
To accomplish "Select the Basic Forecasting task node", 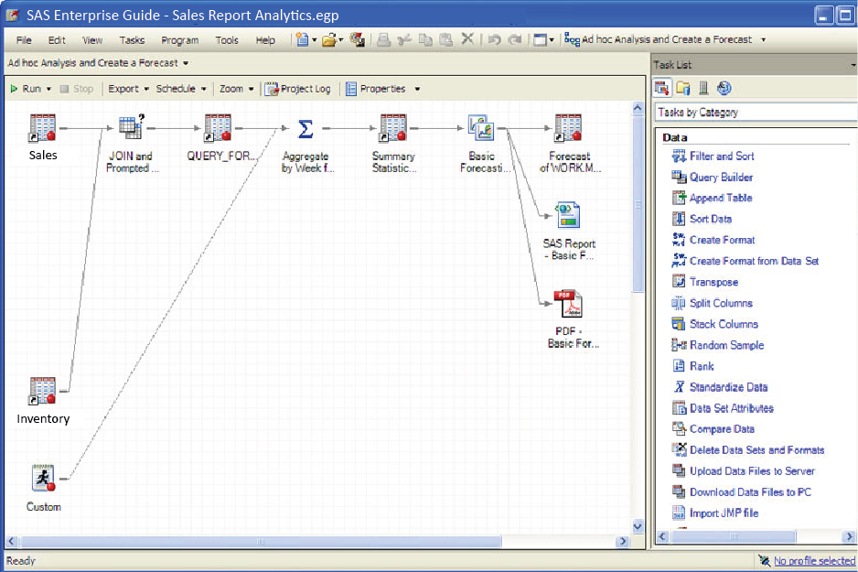I will click(481, 128).
